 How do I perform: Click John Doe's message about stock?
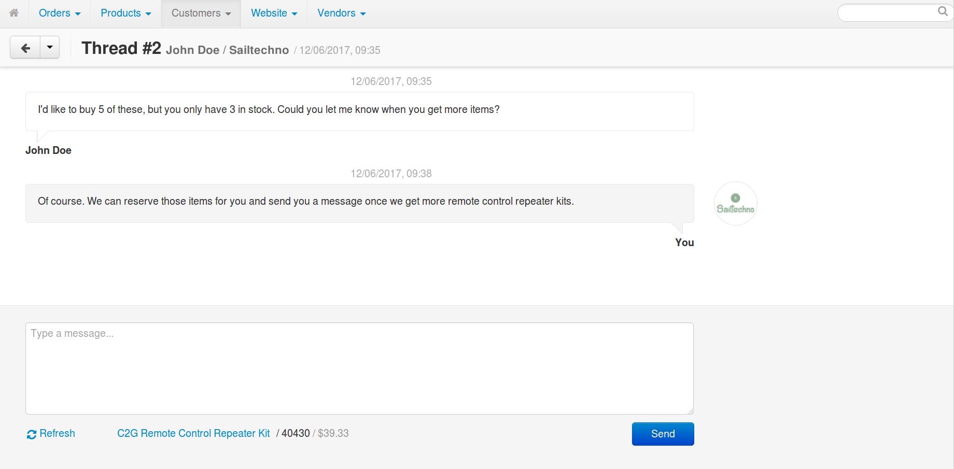pyautogui.click(x=359, y=111)
